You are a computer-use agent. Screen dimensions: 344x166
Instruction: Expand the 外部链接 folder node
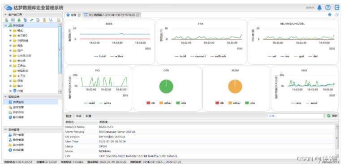tap(10, 41)
